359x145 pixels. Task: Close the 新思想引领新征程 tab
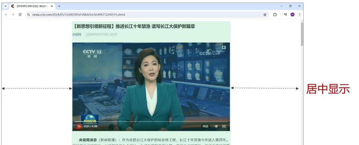click(52, 6)
